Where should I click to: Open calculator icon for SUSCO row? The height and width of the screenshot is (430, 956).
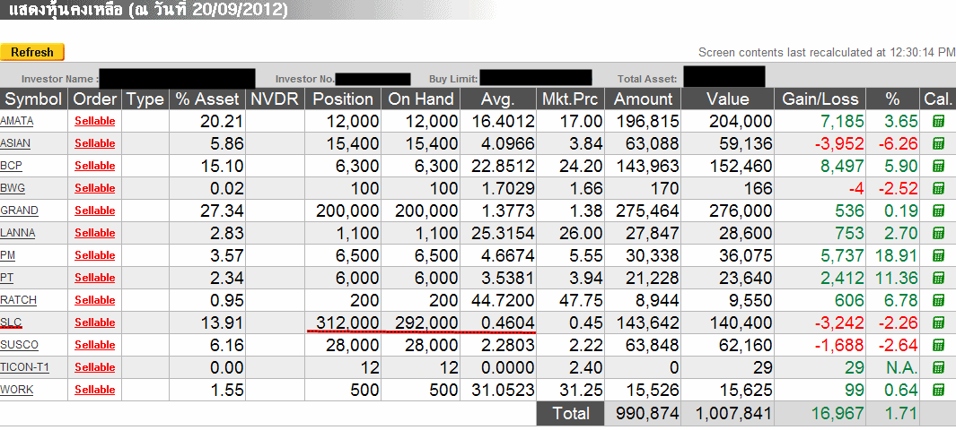pyautogui.click(x=938, y=345)
